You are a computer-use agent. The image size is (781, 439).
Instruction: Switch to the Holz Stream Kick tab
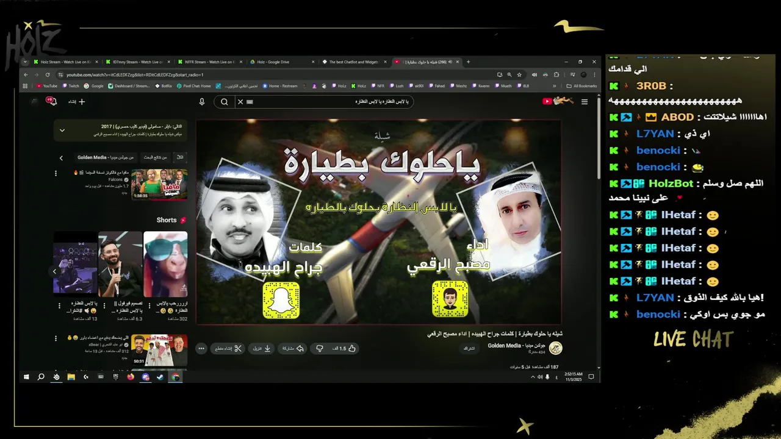[x=65, y=62]
